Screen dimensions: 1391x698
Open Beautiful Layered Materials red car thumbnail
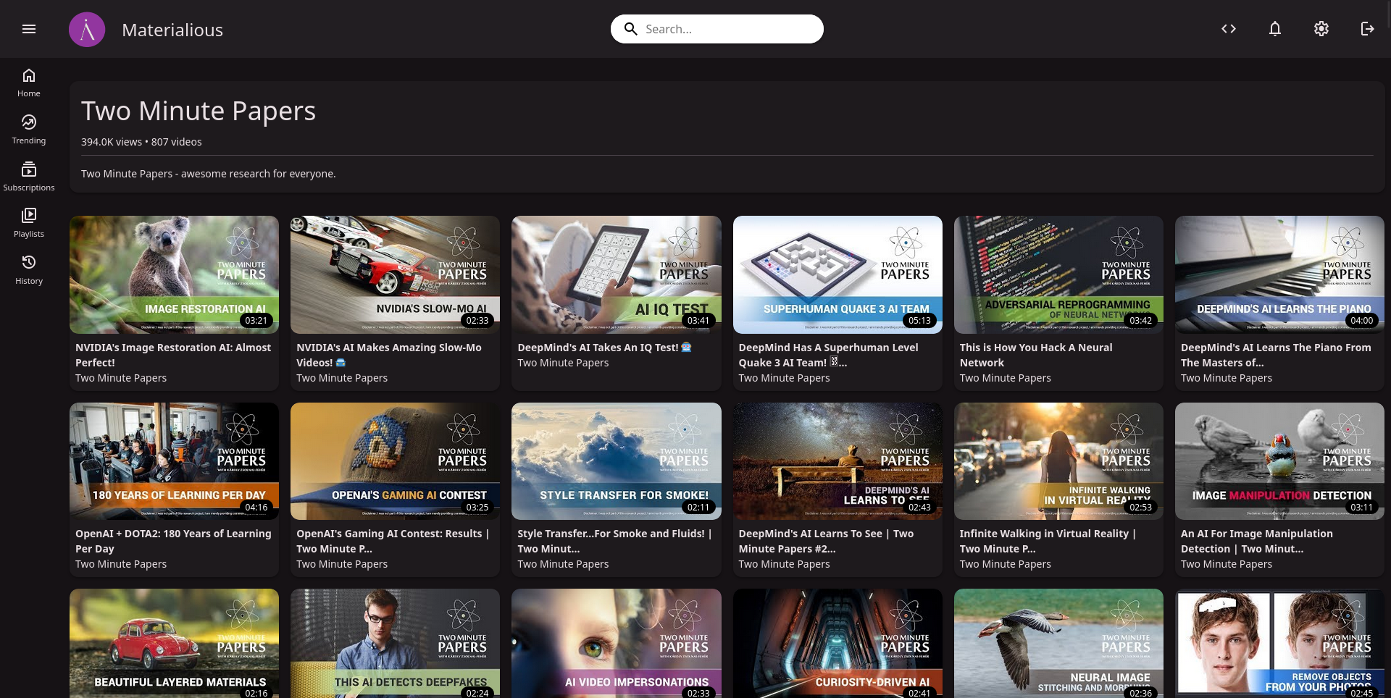174,644
